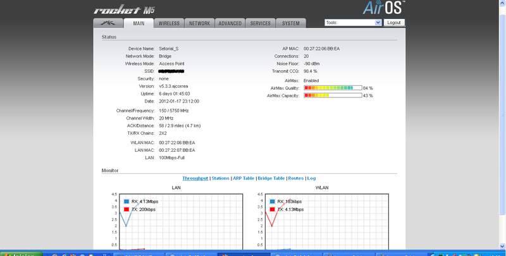Select the date value 2012-01-17 23:12:00
Viewport: 506px width, 256px height.
click(179, 101)
